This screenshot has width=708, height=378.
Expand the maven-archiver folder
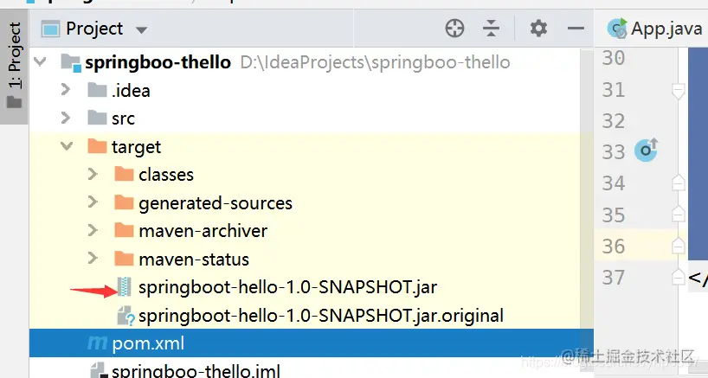(x=93, y=230)
